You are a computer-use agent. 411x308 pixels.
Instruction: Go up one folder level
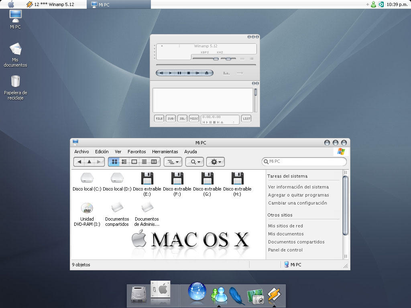click(89, 162)
